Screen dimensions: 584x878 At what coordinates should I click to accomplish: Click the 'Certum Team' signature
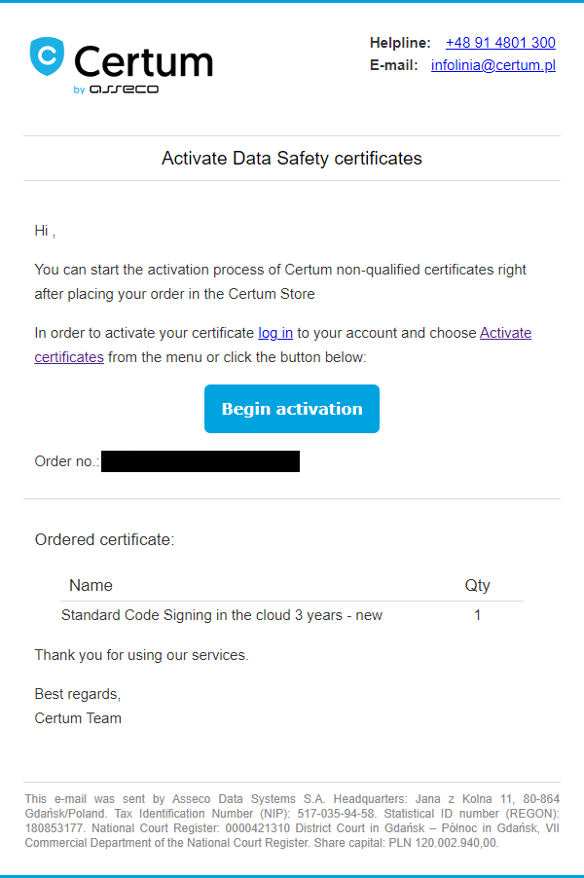pos(78,718)
